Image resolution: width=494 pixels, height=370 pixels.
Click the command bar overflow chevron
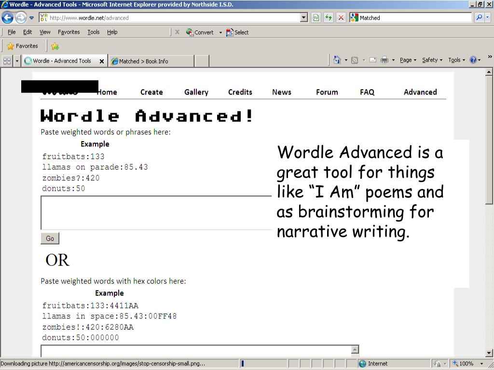coord(490,57)
